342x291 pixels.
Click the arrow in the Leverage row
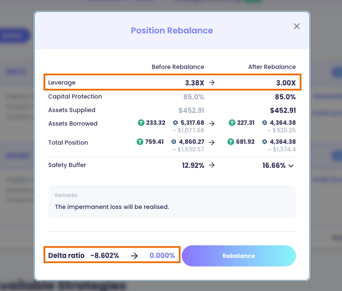[x=212, y=82]
